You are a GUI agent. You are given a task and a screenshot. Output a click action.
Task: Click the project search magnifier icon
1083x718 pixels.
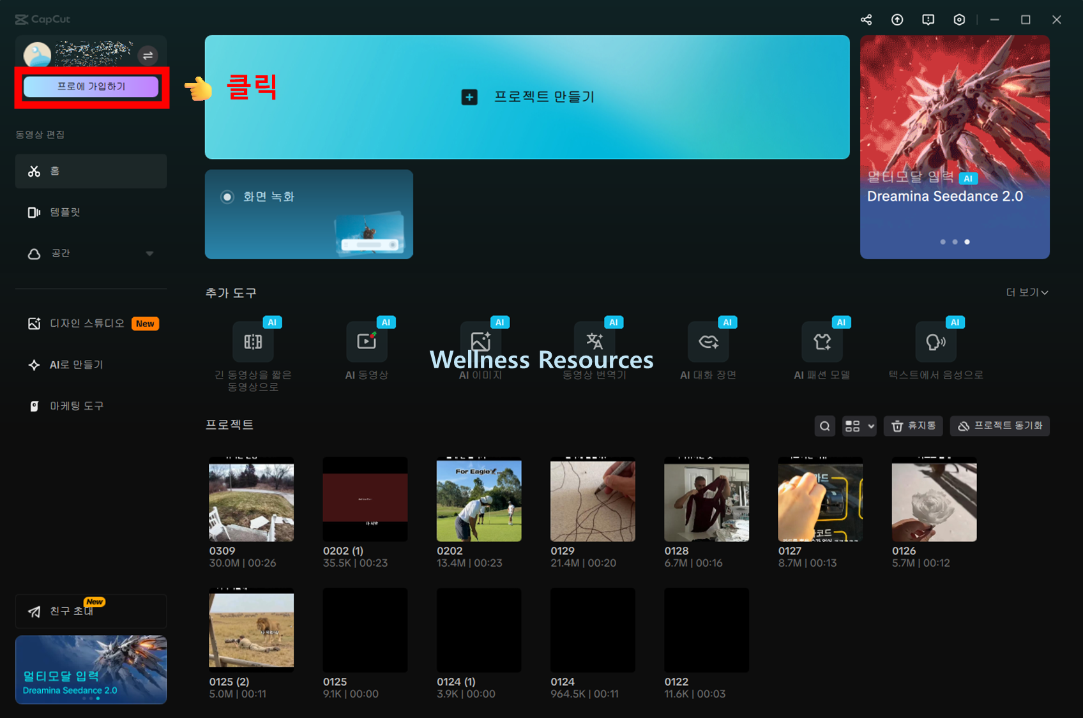click(825, 426)
